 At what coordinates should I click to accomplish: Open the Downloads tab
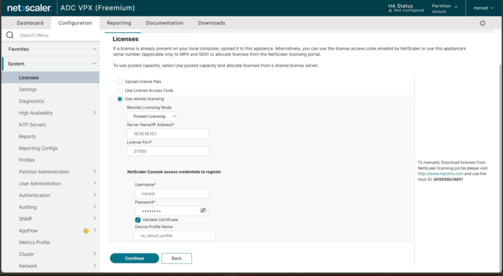coord(212,23)
